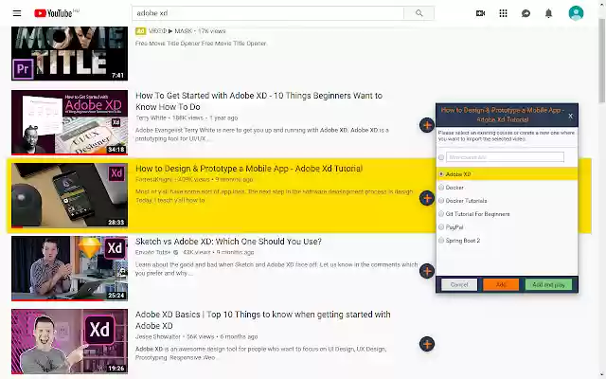Click the orange Add button
The height and width of the screenshot is (379, 606).
(x=501, y=284)
